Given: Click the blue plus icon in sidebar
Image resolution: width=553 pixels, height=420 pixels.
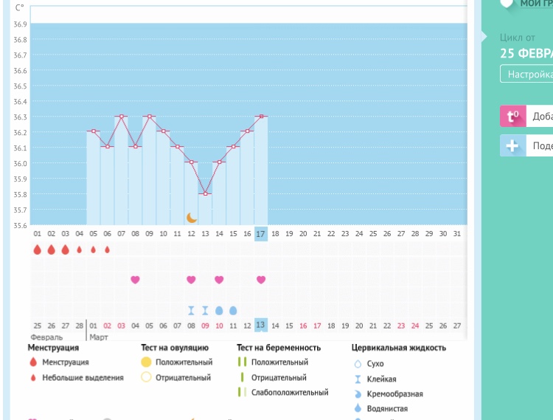Looking at the screenshot, I should pos(512,145).
